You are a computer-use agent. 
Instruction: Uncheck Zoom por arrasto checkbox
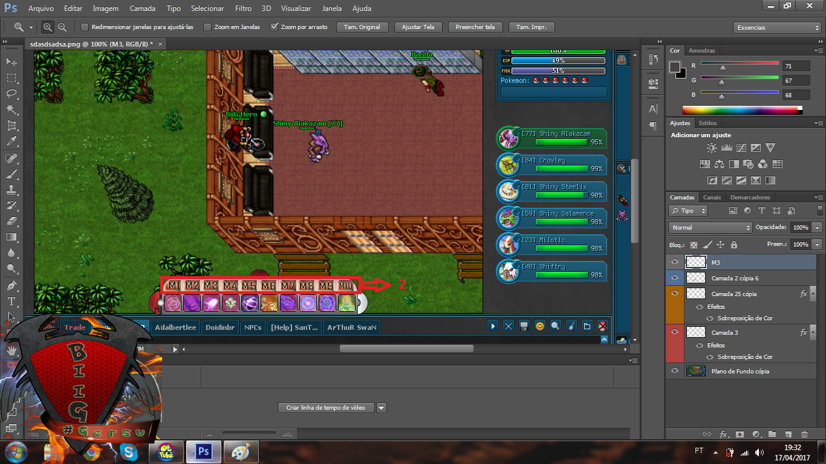point(274,27)
